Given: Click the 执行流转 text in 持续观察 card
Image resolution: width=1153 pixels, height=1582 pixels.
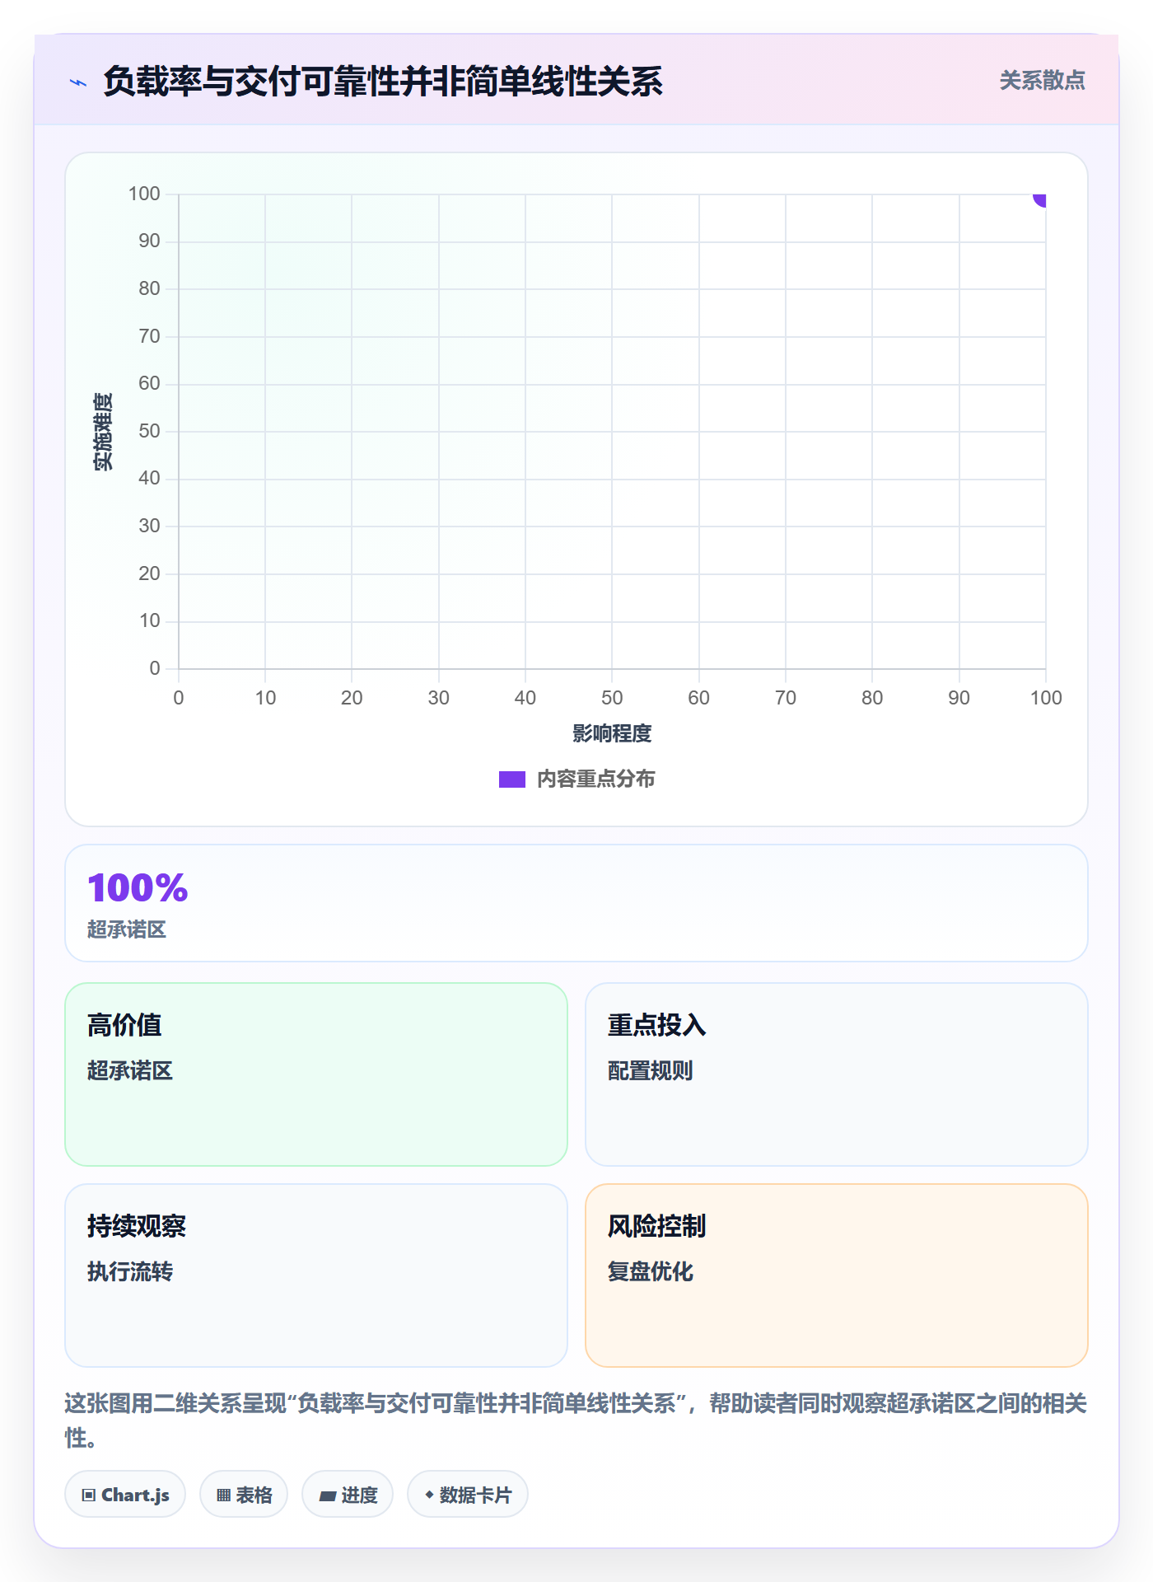Looking at the screenshot, I should 130,1271.
